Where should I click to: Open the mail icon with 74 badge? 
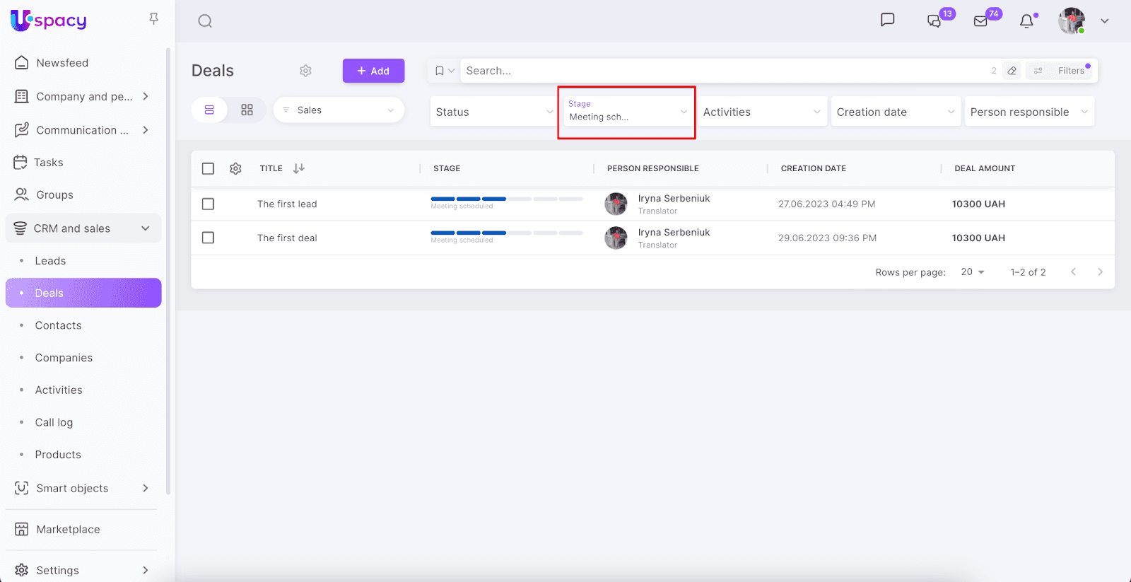[980, 21]
